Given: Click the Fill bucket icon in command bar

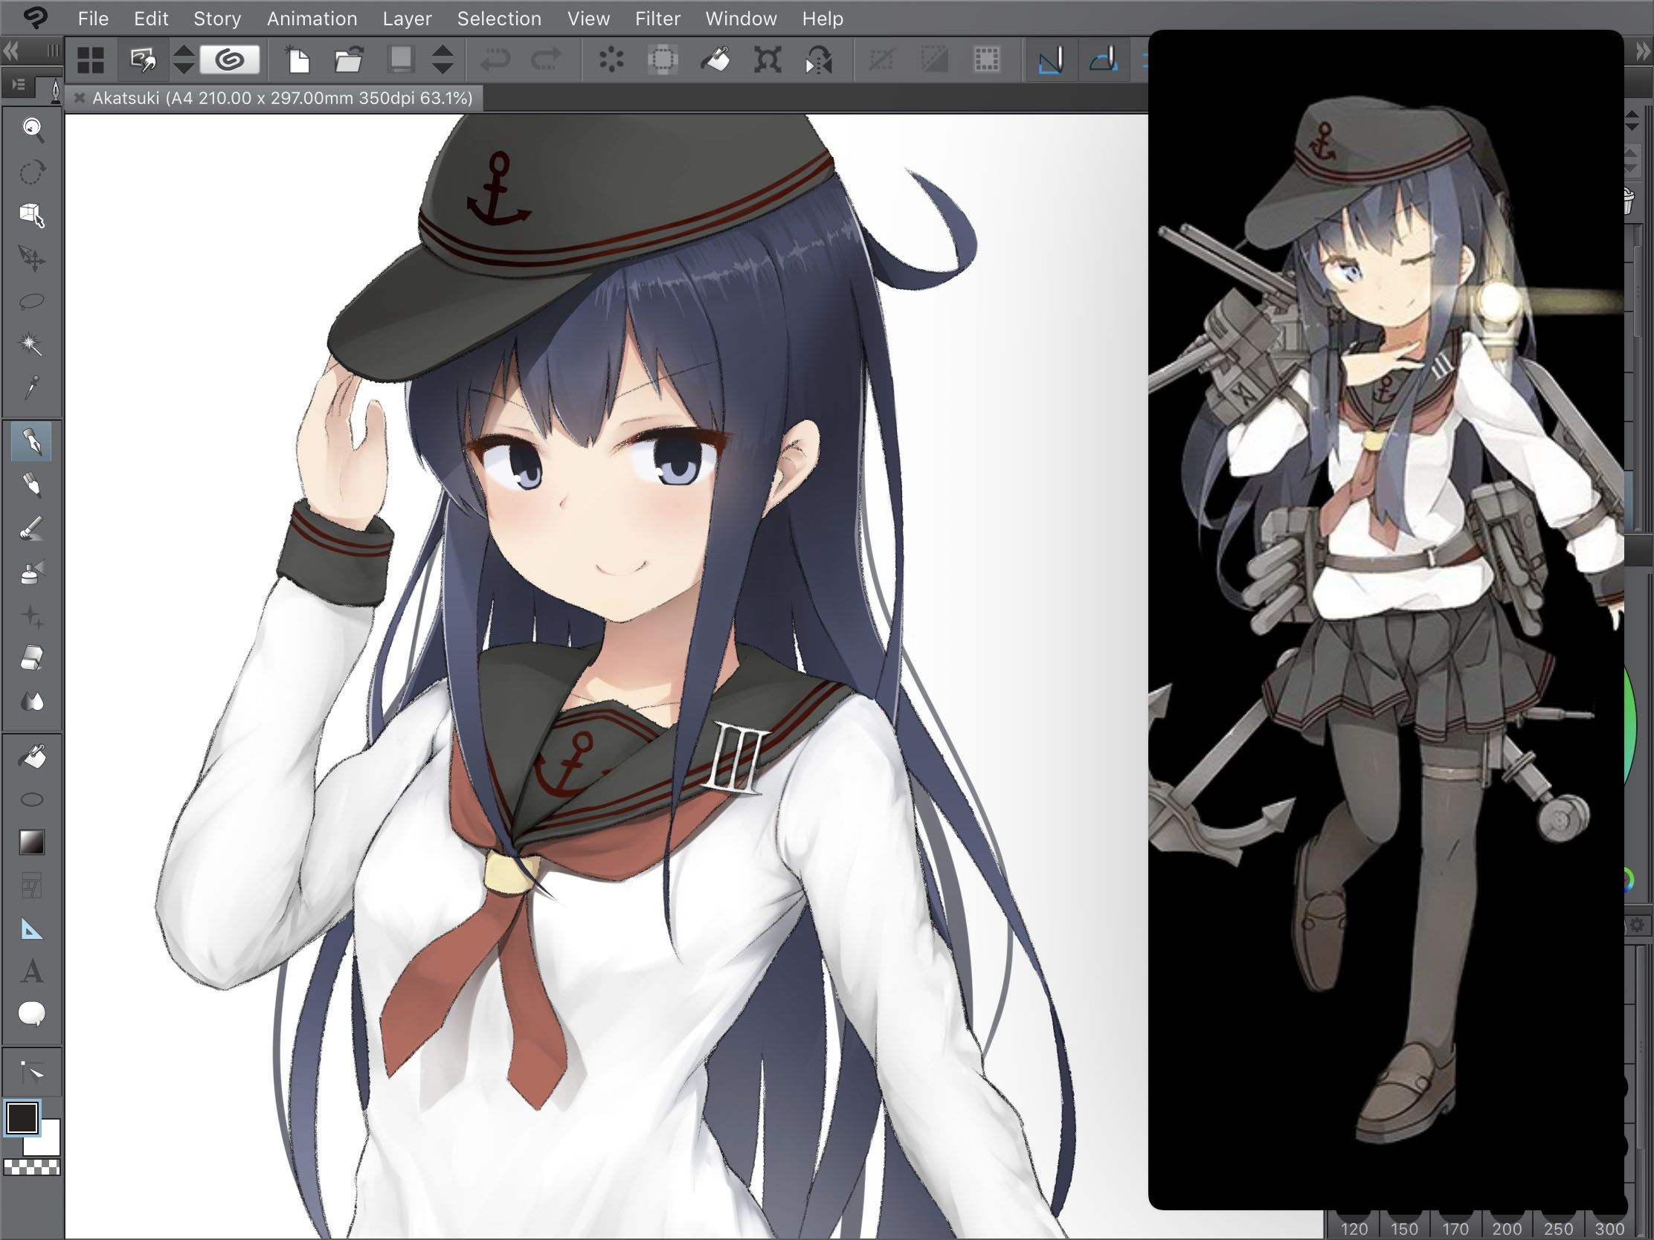Looking at the screenshot, I should [x=715, y=59].
